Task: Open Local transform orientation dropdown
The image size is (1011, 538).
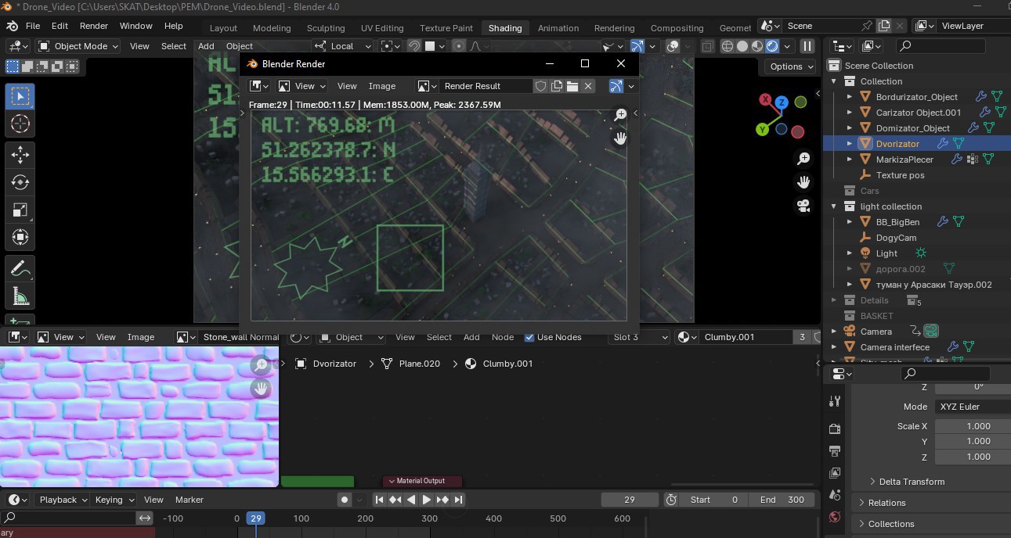Action: click(x=341, y=46)
